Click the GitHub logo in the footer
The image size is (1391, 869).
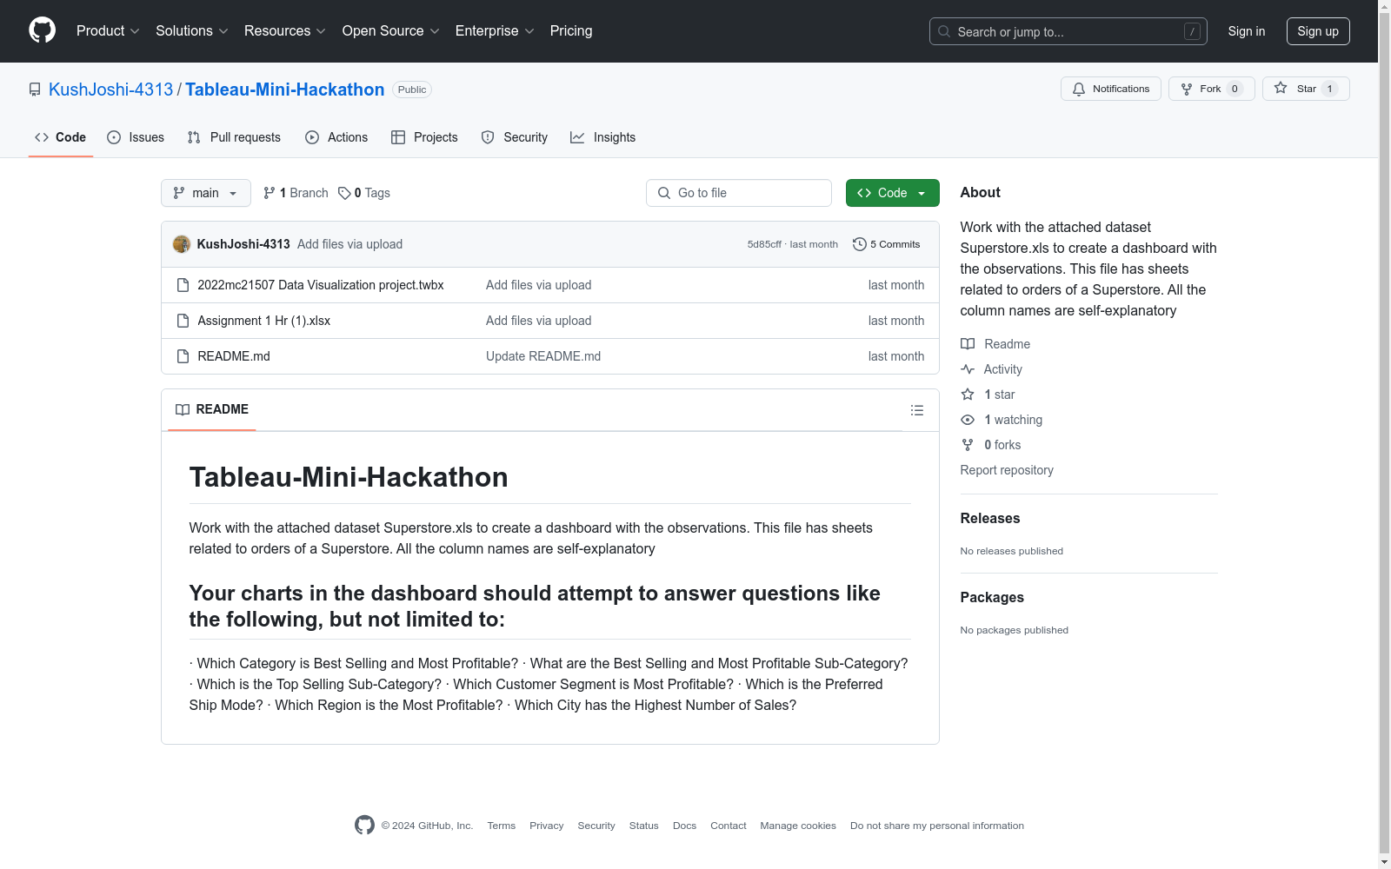click(364, 826)
